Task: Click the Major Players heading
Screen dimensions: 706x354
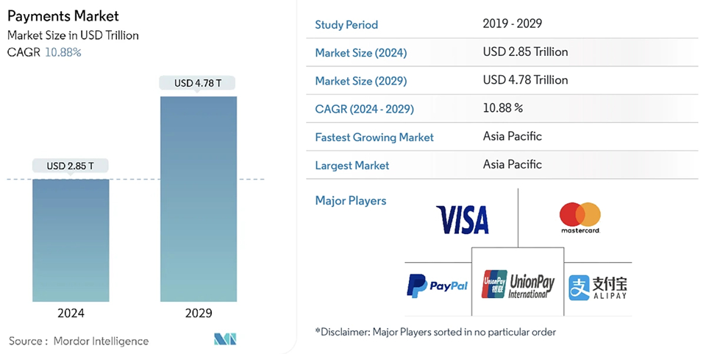Action: pos(351,200)
